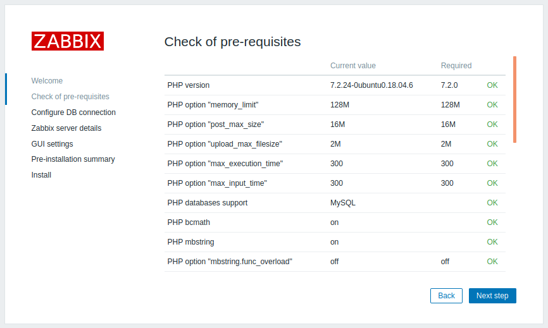Select Zabbix server details sidebar step
Viewport: 548px width, 328px height.
tap(66, 128)
